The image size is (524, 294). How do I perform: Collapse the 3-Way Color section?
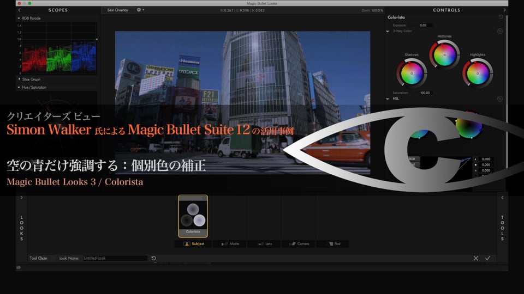click(388, 32)
